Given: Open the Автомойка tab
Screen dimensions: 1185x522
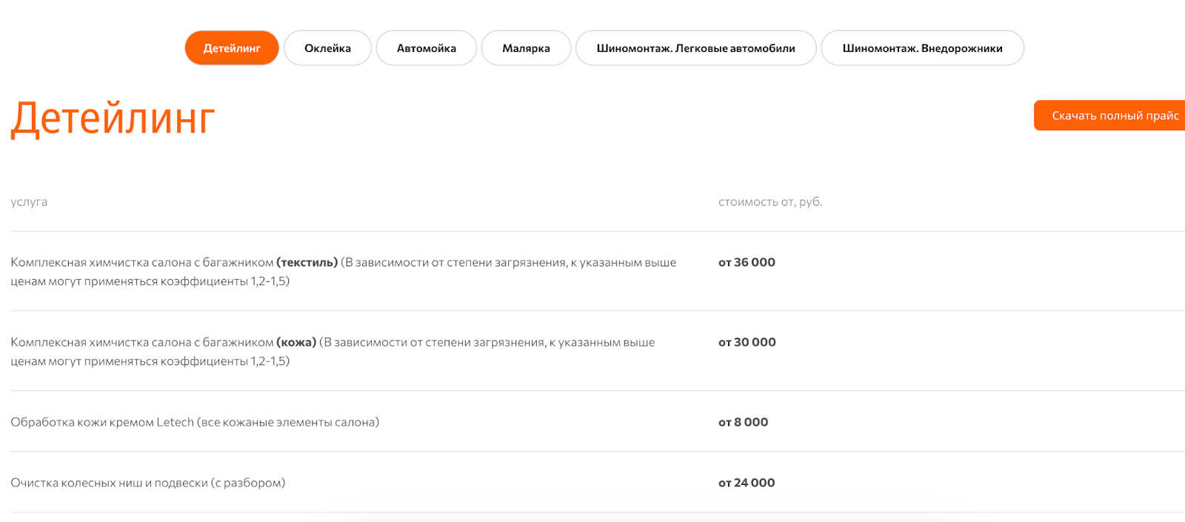Looking at the screenshot, I should point(426,48).
